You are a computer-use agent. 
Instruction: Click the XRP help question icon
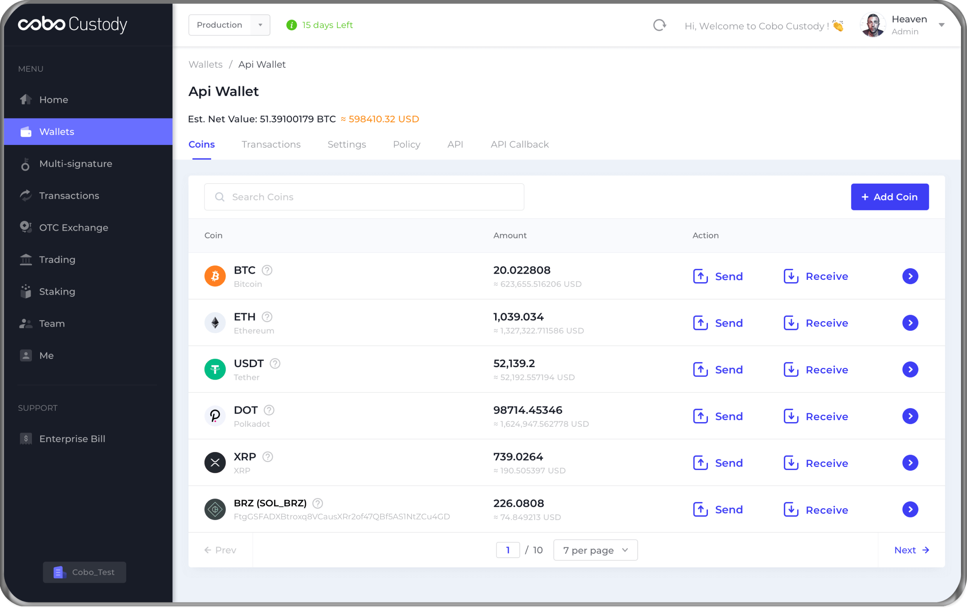pos(268,456)
